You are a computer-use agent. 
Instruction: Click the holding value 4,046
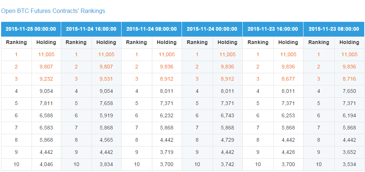pos(46,164)
